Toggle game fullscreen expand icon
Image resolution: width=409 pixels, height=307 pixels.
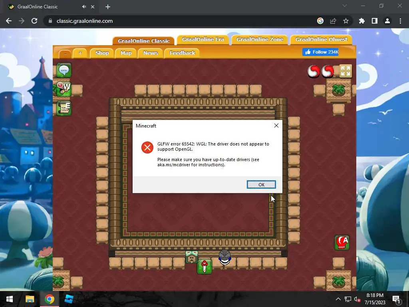(345, 71)
